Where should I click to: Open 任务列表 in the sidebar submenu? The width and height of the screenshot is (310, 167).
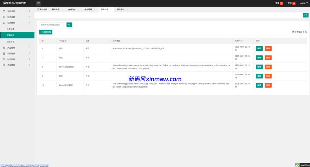tap(17, 35)
